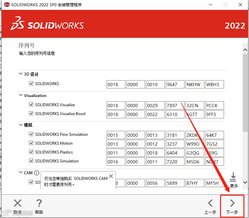Toggle SOLIDWORKS Flow Simulation checkbox

click(31, 134)
